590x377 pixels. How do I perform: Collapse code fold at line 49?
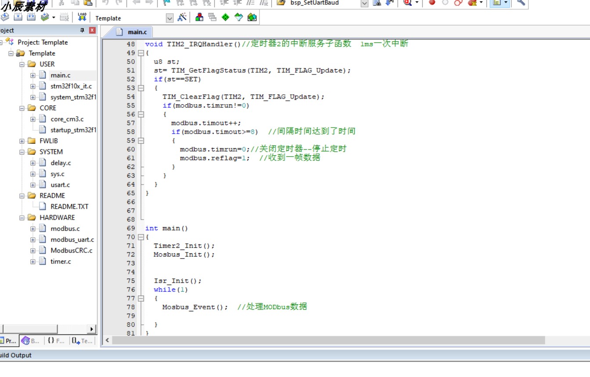[x=141, y=53]
